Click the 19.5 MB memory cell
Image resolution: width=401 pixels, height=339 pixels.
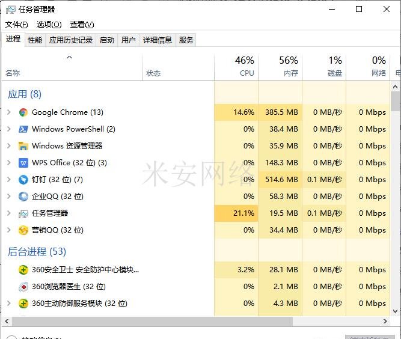coord(280,213)
